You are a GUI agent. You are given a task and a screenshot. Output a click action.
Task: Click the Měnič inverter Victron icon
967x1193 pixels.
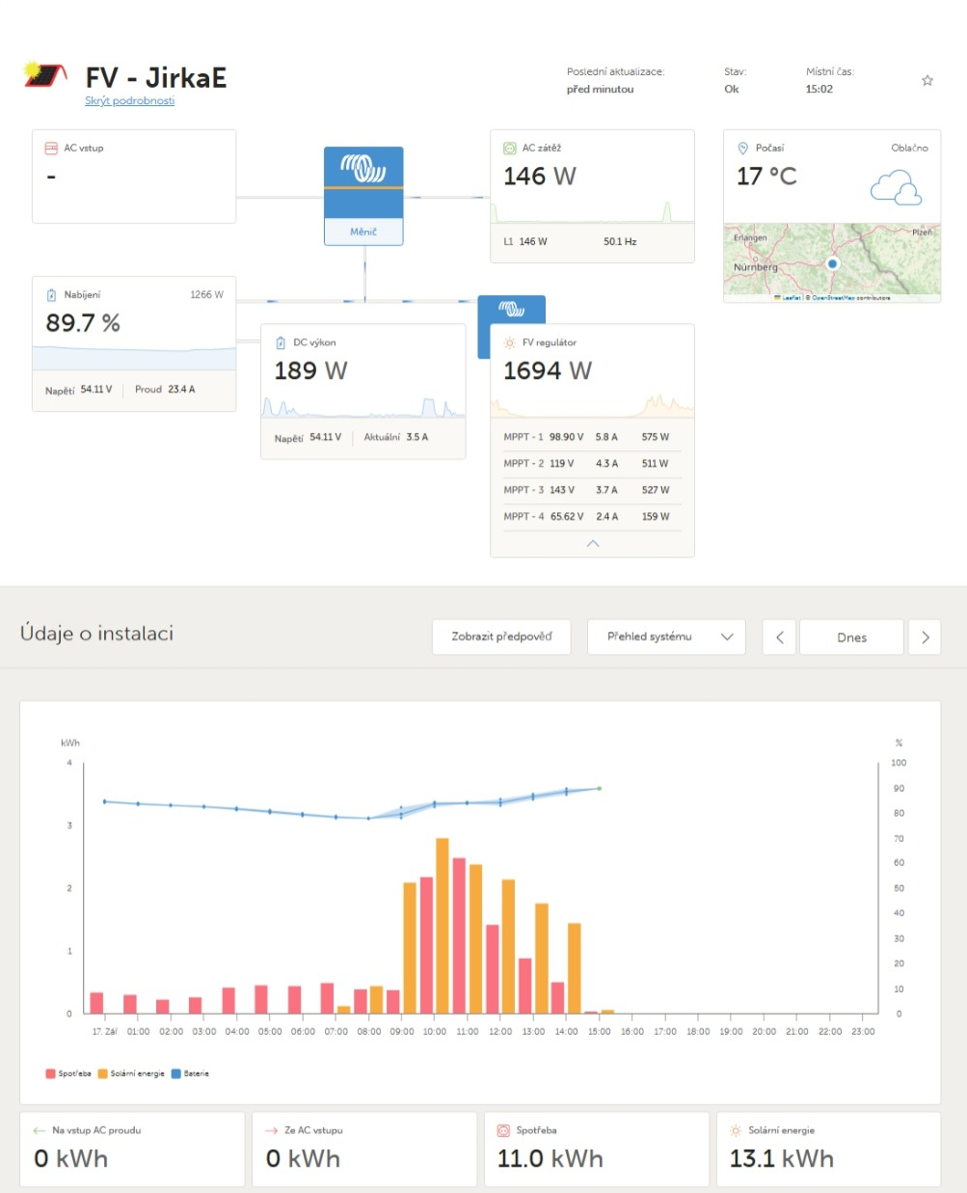coord(363,170)
